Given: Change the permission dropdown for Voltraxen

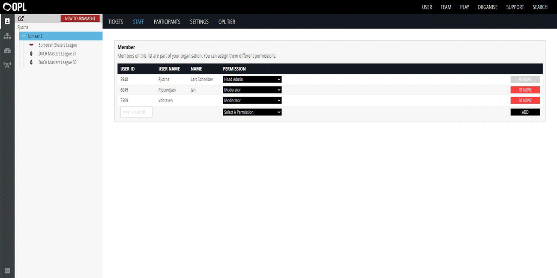Looking at the screenshot, I should tap(252, 101).
